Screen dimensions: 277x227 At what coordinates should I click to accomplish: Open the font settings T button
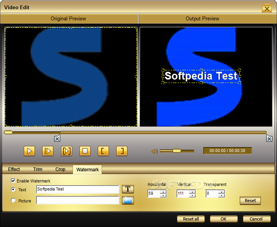(x=128, y=189)
